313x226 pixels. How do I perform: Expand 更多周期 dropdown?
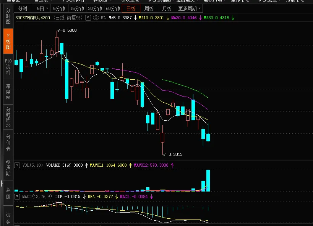(x=189, y=8)
